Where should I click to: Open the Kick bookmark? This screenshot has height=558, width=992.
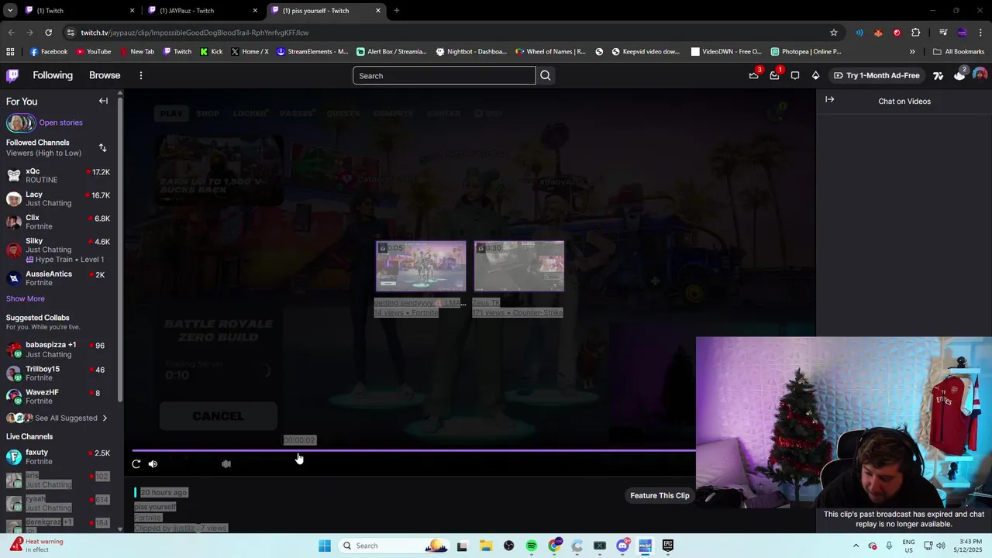click(212, 52)
